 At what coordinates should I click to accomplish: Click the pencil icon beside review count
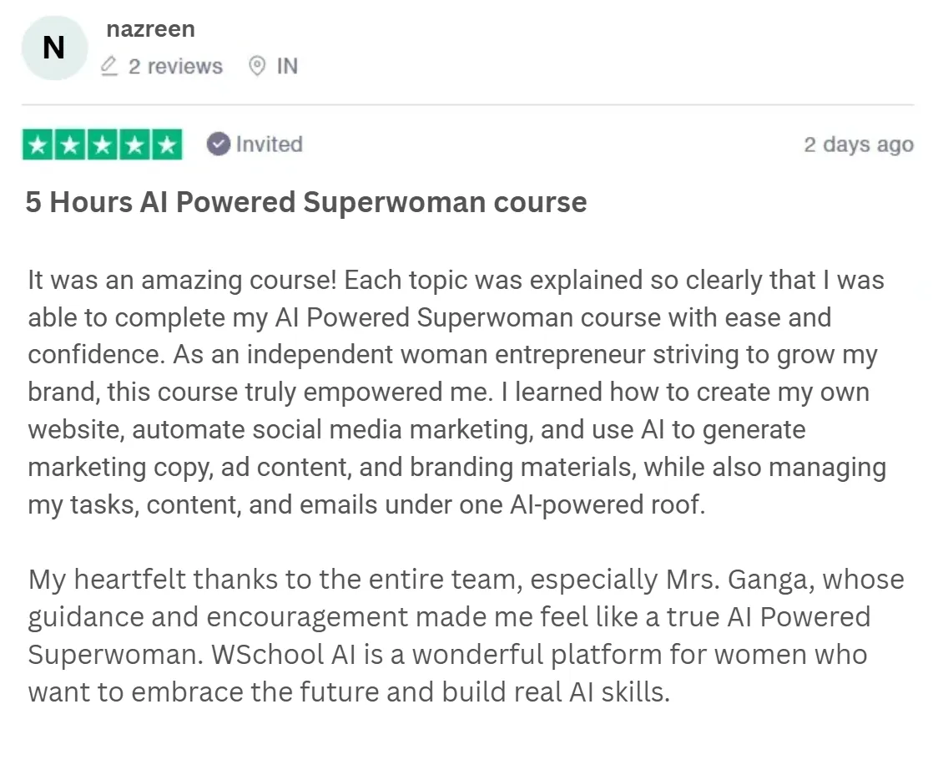[x=109, y=66]
